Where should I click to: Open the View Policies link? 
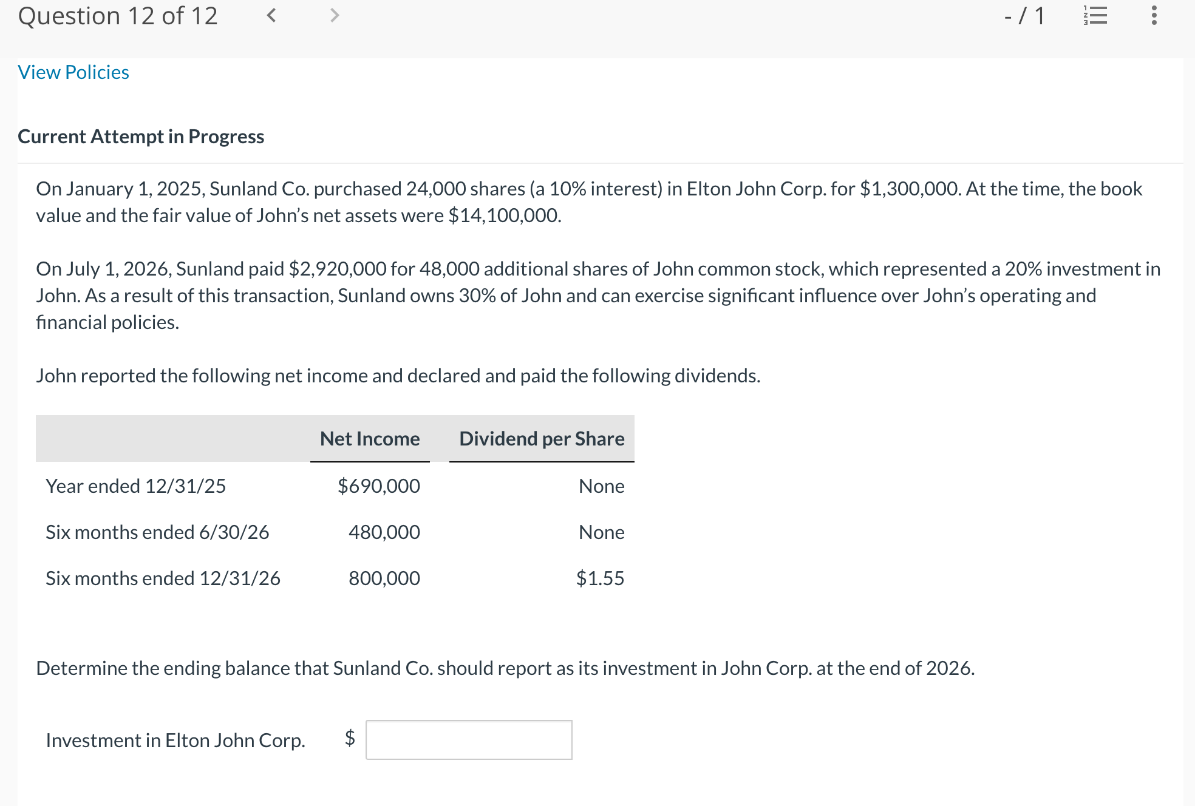(x=73, y=72)
